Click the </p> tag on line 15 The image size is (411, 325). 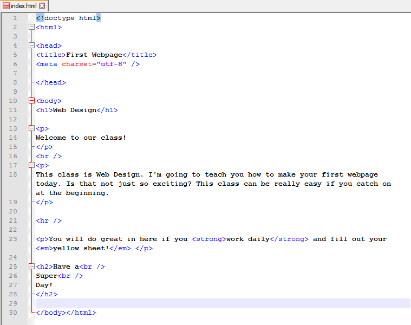pos(44,147)
